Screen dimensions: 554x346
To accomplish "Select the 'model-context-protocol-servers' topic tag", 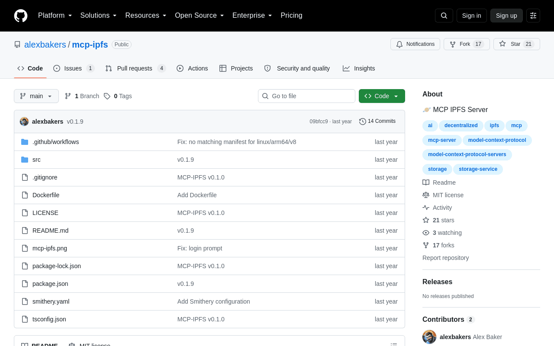I will click(x=467, y=155).
